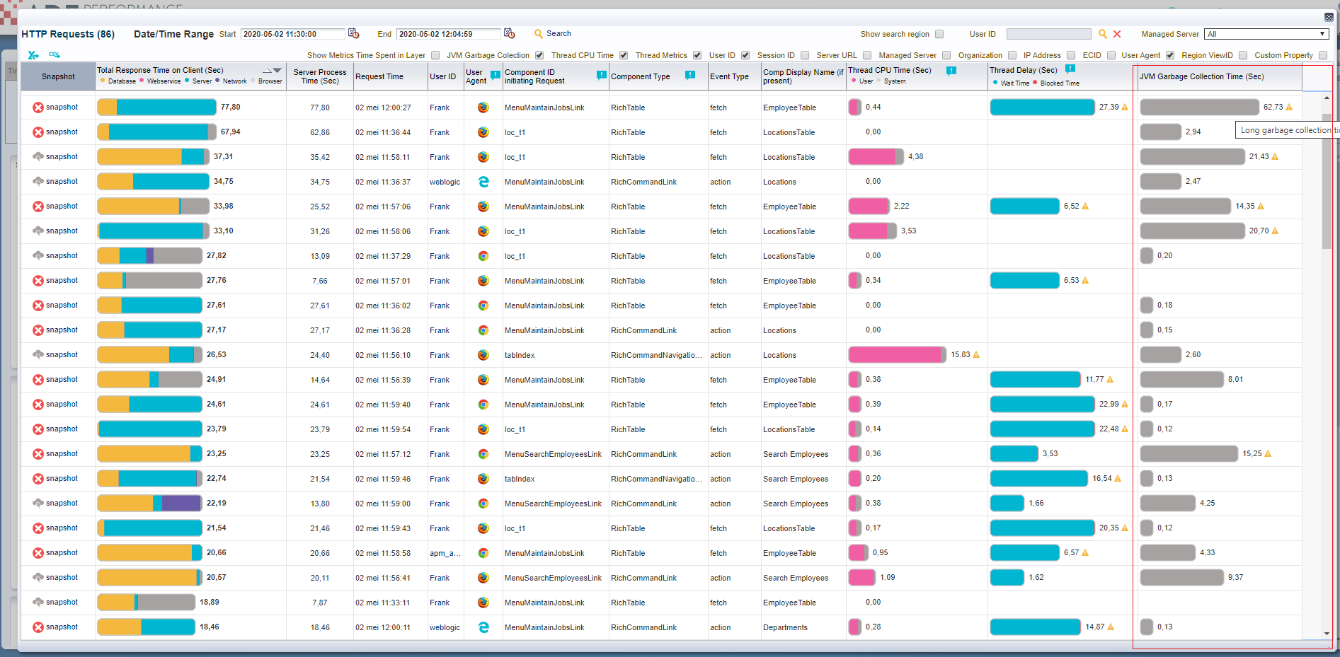
Task: Open the weblogic user link at 11:36:37
Action: pyautogui.click(x=445, y=182)
